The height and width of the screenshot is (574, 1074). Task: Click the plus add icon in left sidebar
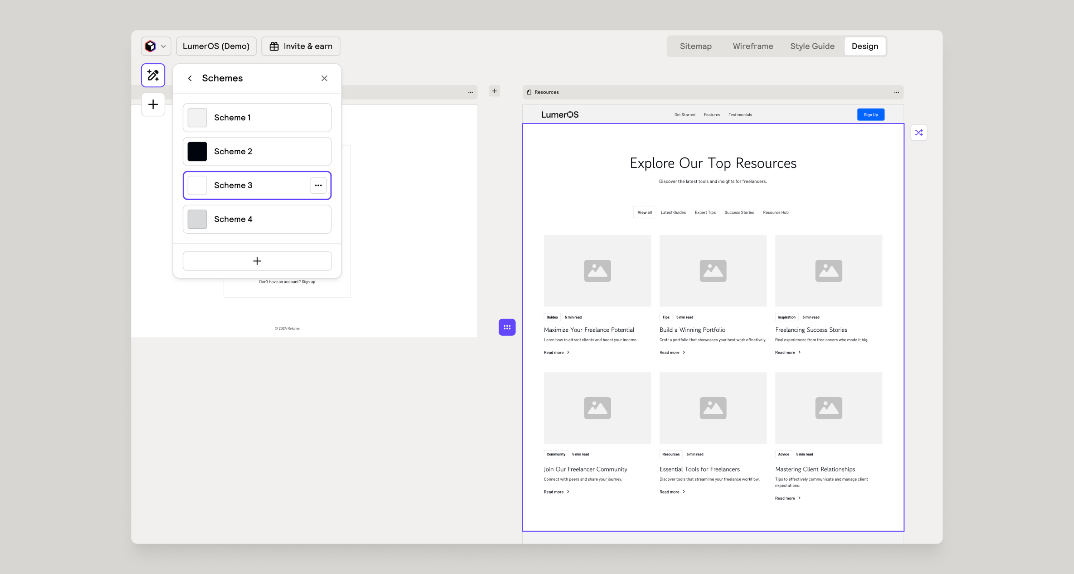[x=153, y=104]
